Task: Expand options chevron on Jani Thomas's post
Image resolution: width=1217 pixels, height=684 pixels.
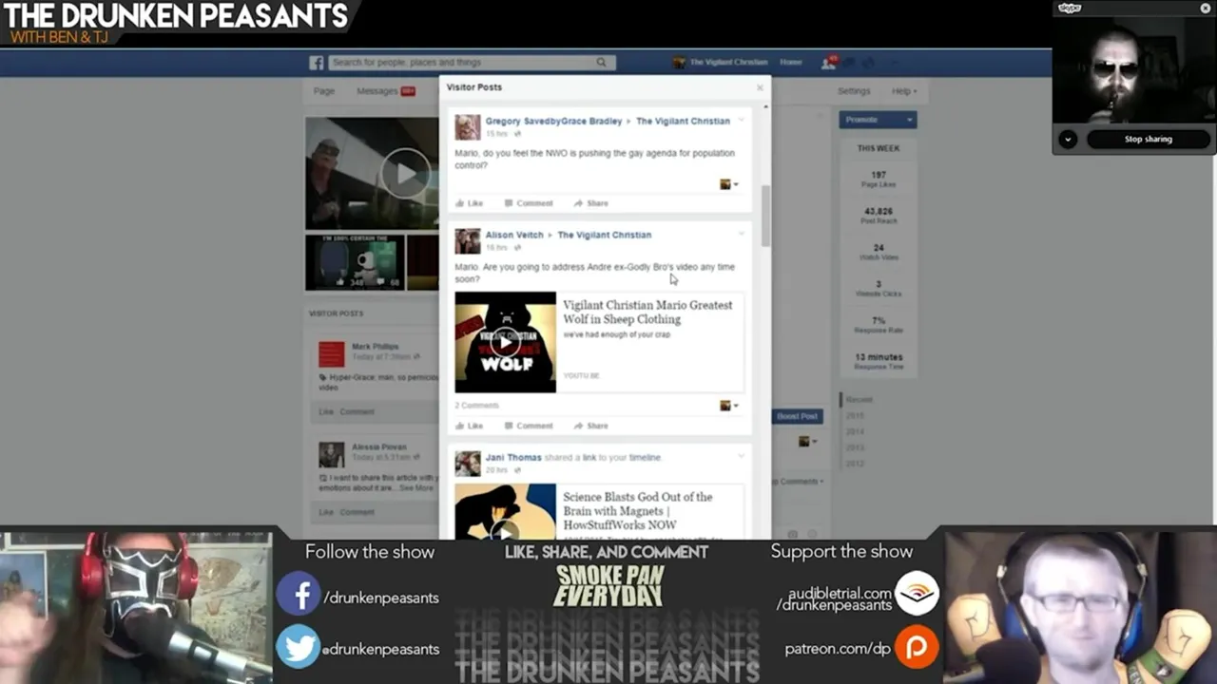Action: click(742, 457)
